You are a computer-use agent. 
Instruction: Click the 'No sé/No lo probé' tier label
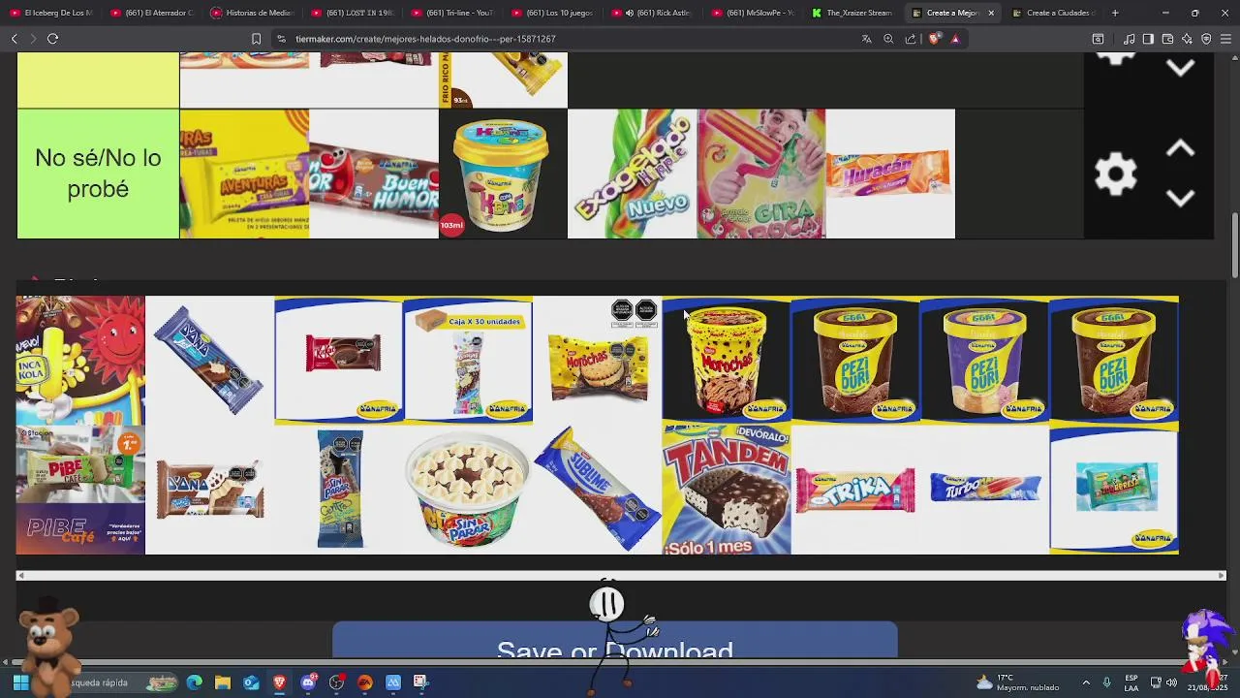pos(98,174)
